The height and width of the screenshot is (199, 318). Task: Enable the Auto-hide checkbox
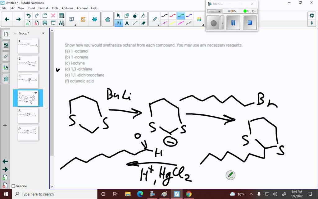[14, 186]
